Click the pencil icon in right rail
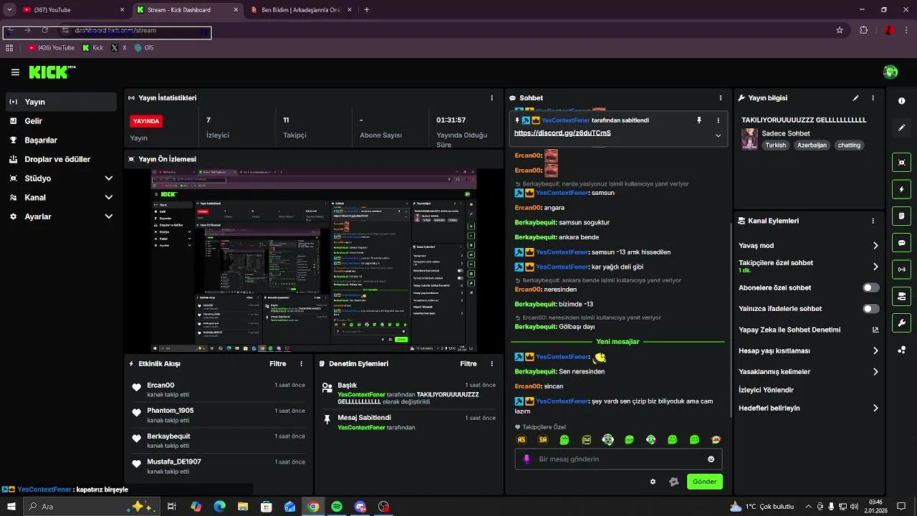The image size is (917, 516). pyautogui.click(x=902, y=128)
